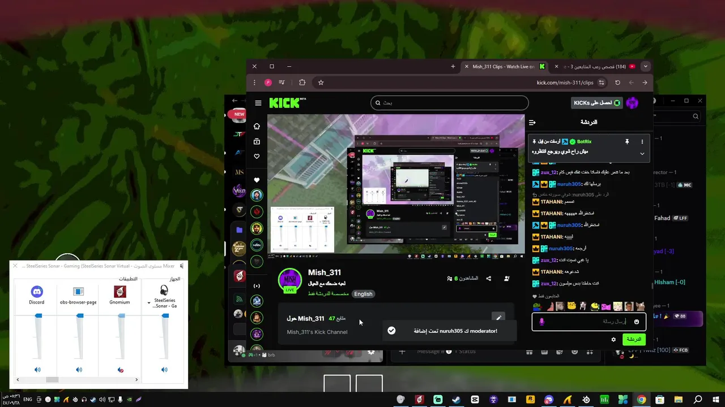Open CapCut from the taskbar

(x=475, y=400)
